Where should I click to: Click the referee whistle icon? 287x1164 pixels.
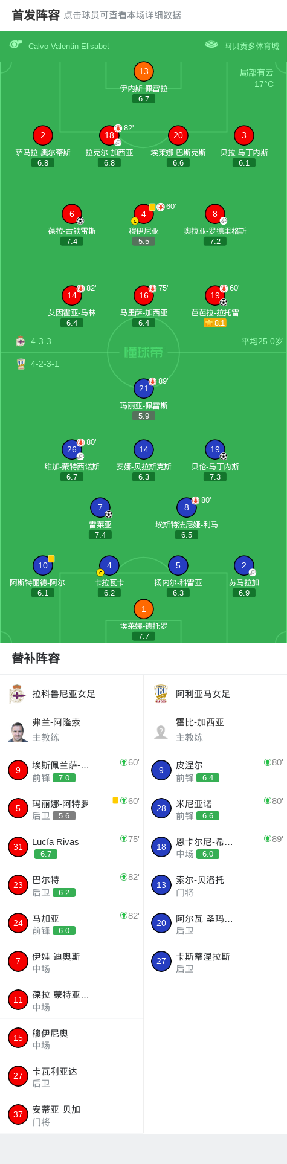coord(16,45)
